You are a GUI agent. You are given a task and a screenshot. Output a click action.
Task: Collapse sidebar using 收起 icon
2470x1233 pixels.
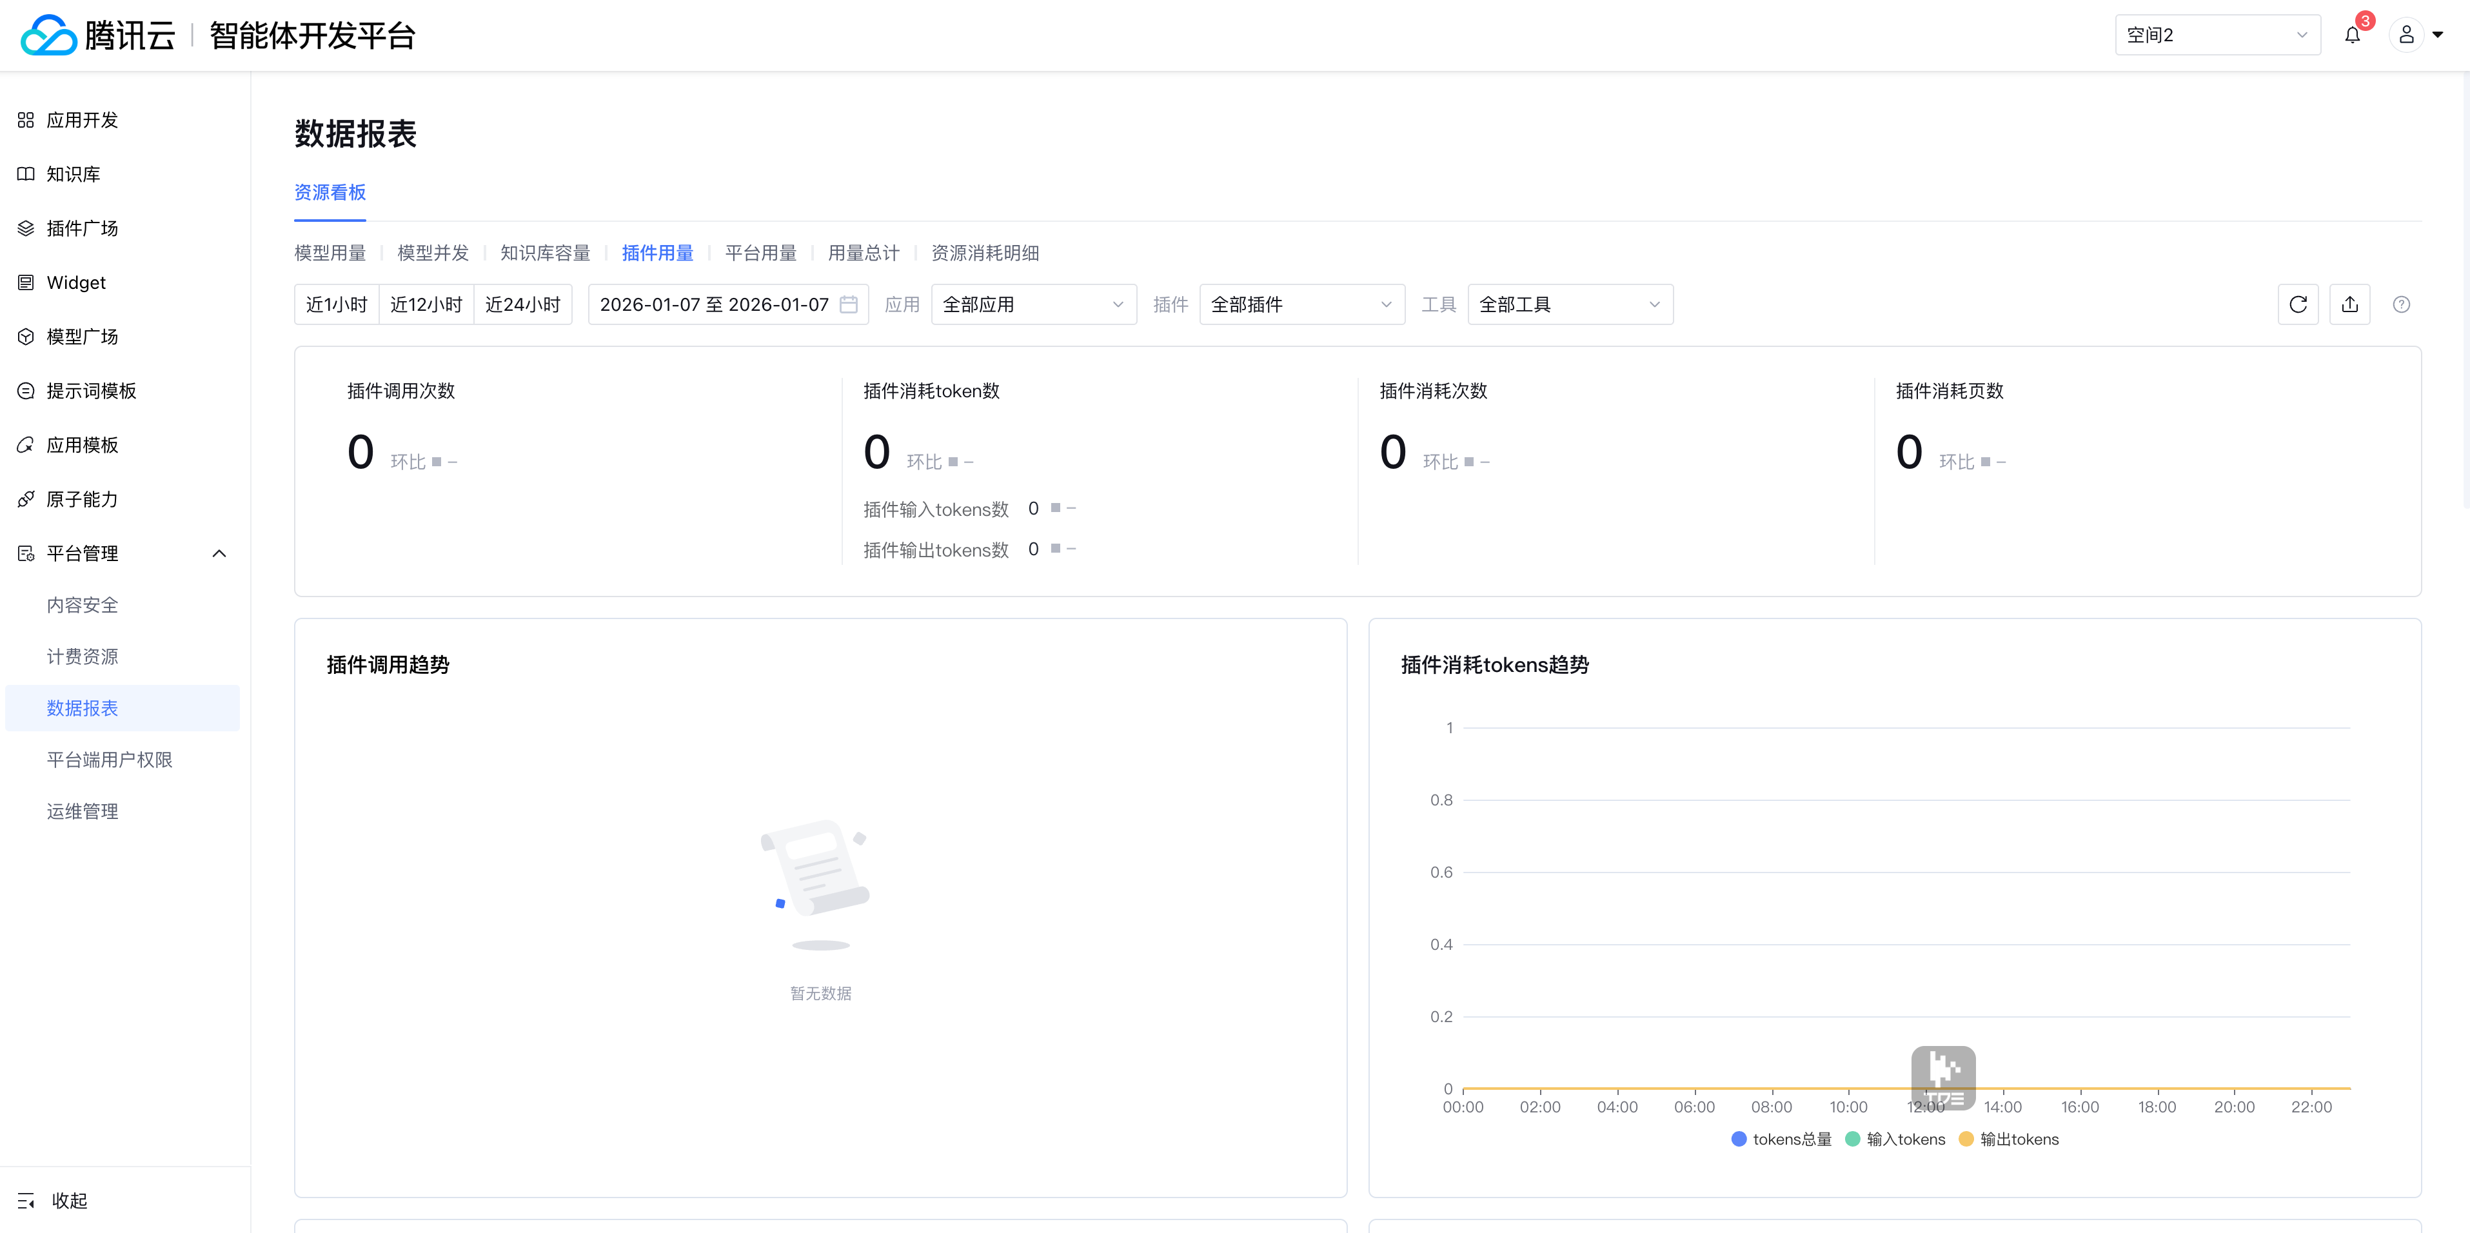(x=26, y=1200)
